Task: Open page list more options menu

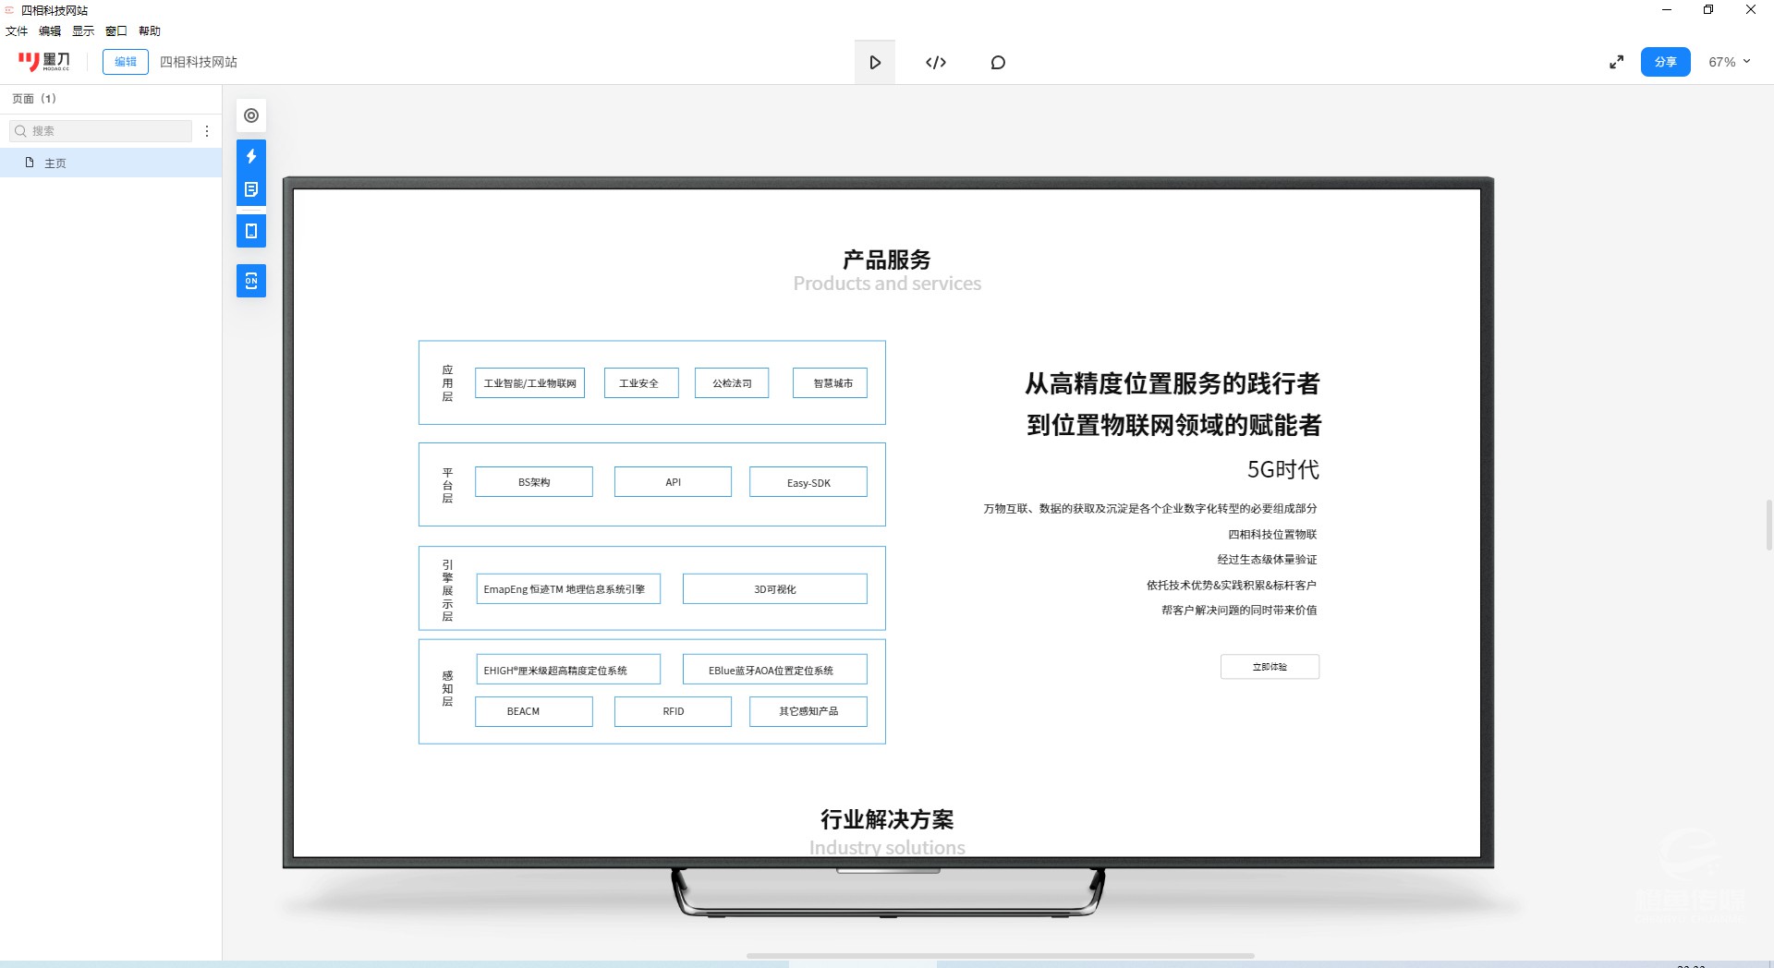Action: click(x=207, y=131)
